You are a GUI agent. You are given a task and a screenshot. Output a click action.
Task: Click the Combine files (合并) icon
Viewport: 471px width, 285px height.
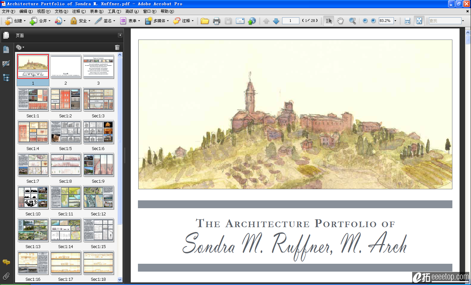(x=33, y=21)
